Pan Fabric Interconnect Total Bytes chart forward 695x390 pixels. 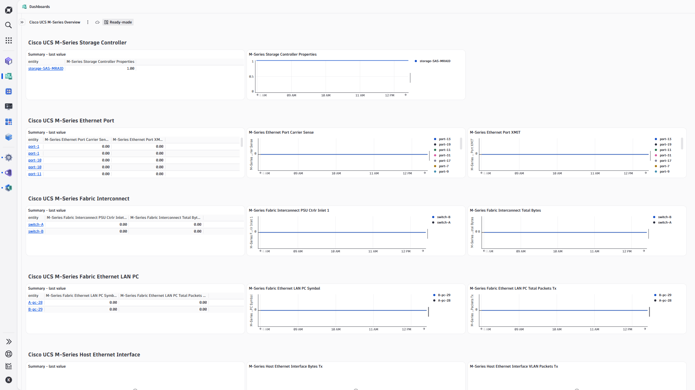pos(644,251)
